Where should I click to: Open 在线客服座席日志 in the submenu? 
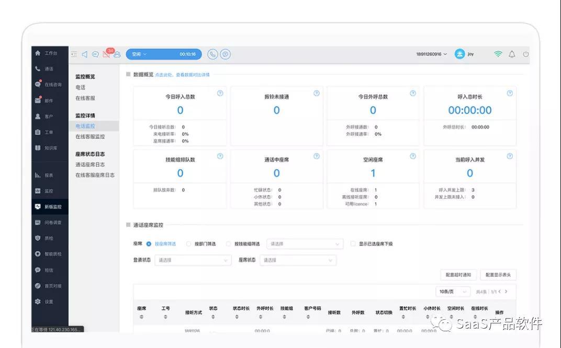pyautogui.click(x=95, y=175)
